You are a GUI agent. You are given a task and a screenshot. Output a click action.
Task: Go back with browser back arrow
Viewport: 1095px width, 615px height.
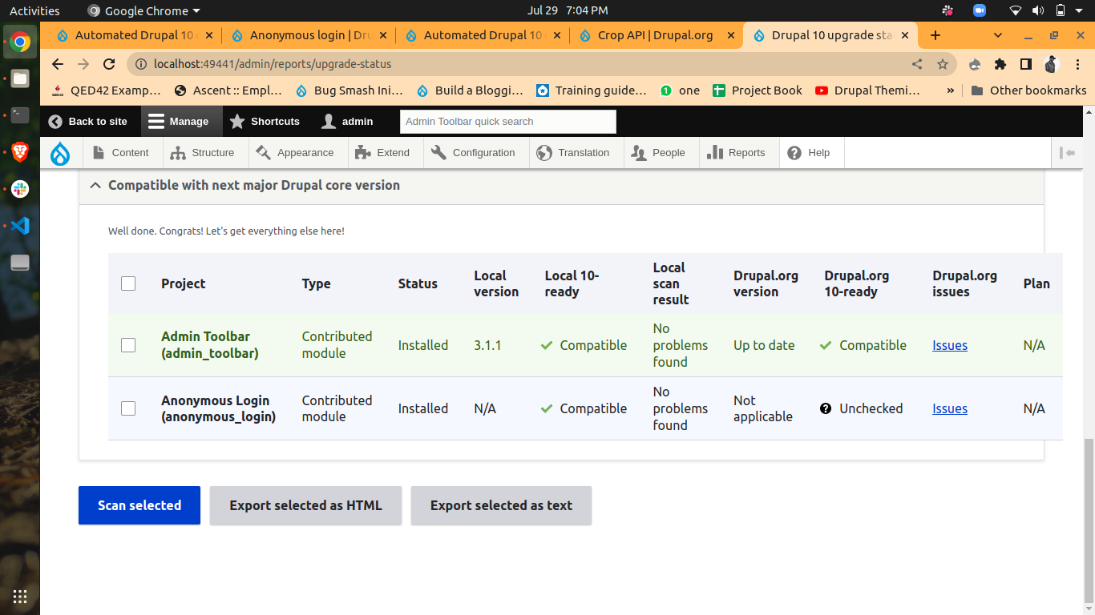coord(57,64)
